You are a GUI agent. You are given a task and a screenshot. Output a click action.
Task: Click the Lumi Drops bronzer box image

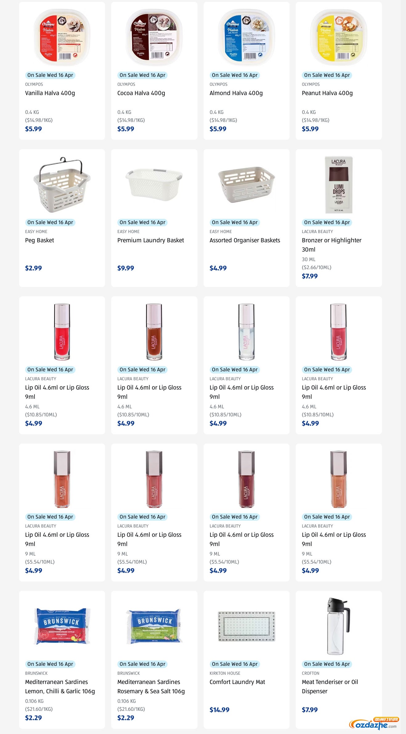(339, 185)
